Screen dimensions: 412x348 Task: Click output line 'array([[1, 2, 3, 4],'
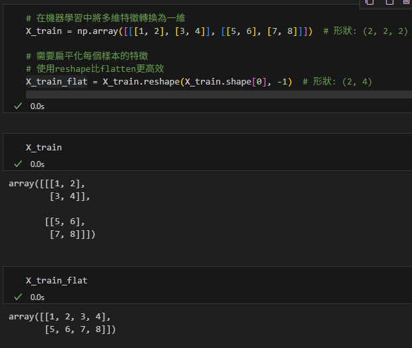60,317
